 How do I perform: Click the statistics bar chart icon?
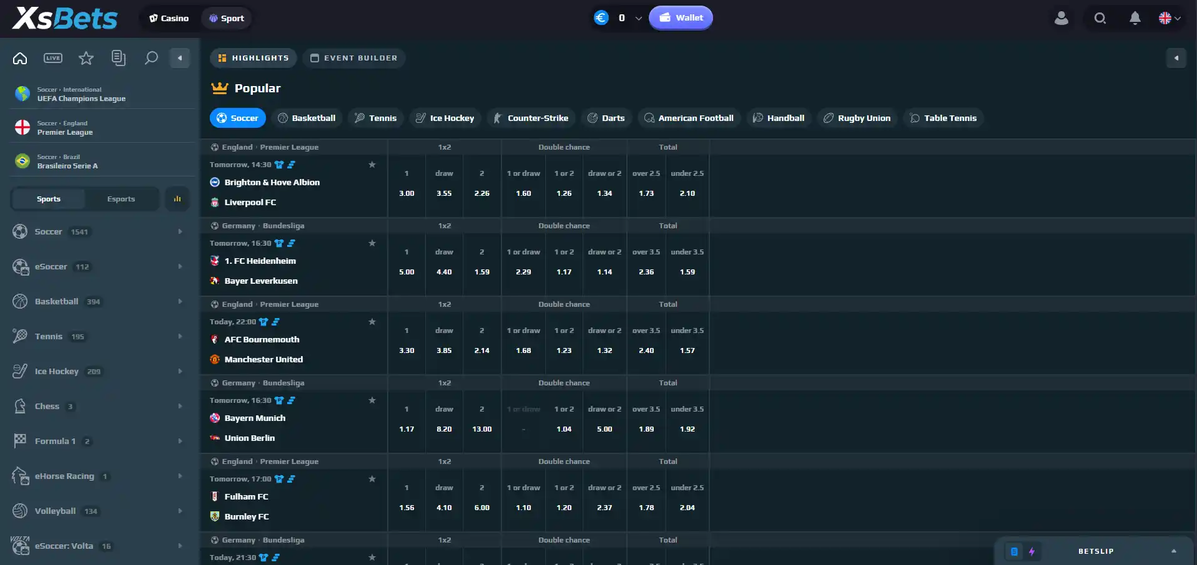[x=177, y=199]
